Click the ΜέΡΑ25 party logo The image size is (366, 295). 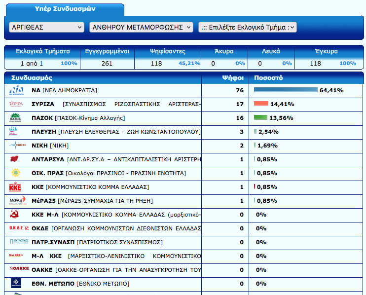[17, 201]
